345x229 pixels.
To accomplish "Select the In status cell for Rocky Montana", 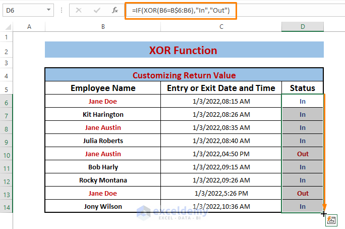I will click(x=303, y=180).
